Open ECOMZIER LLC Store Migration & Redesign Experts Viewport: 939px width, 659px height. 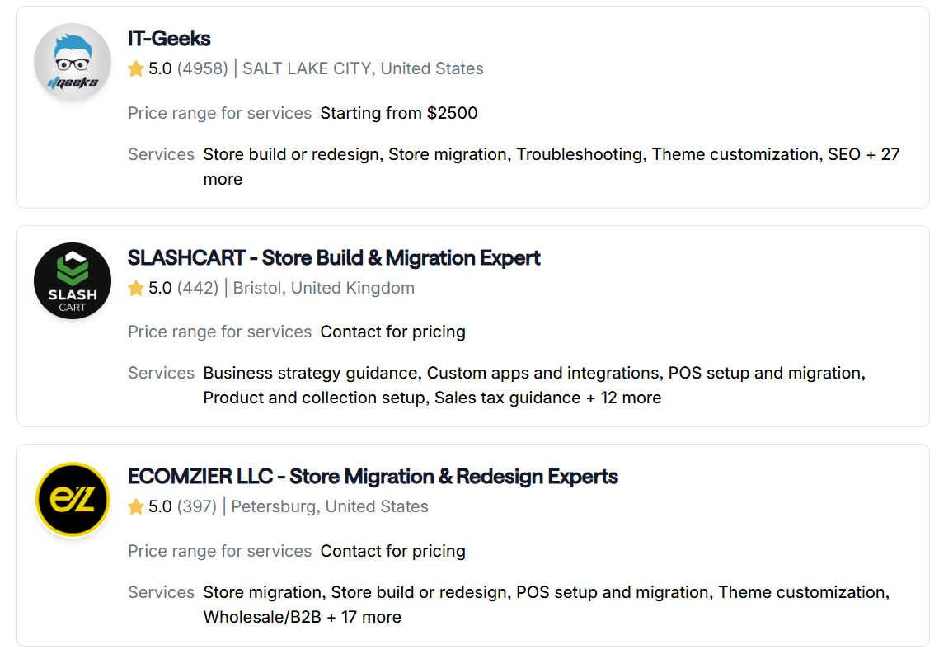pyautogui.click(x=373, y=476)
